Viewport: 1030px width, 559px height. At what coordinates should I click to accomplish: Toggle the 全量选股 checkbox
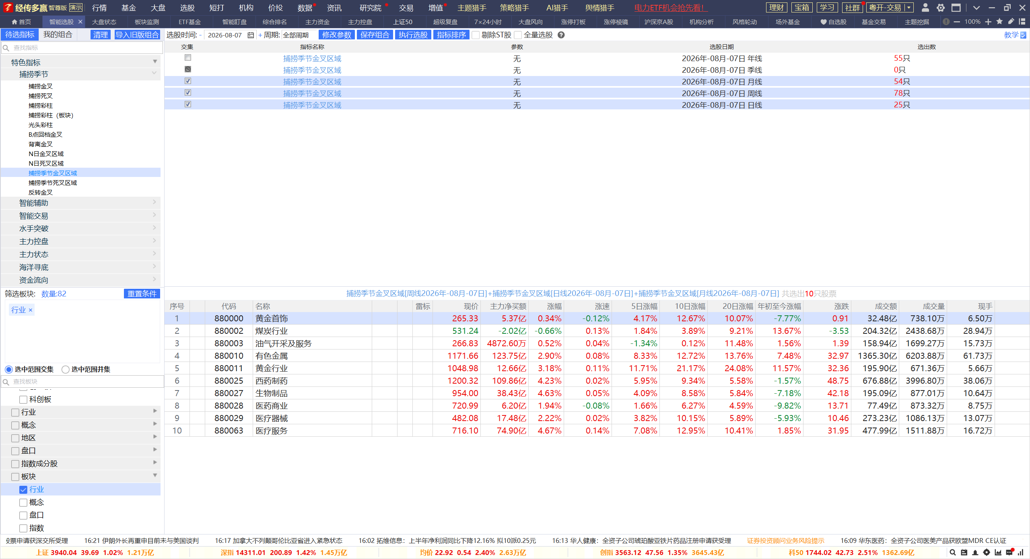pyautogui.click(x=518, y=35)
